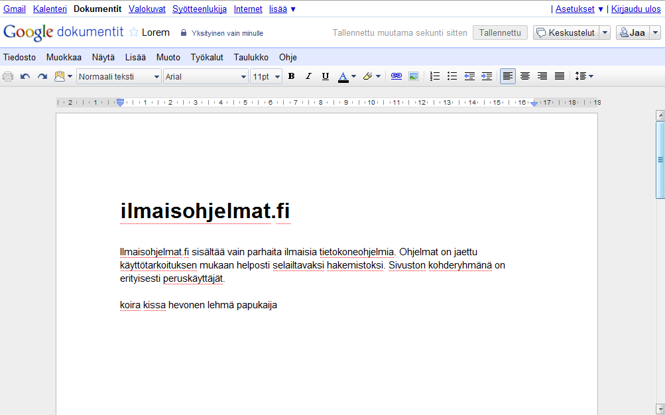Open the Normaali teksti style dropdown
Screen dimensions: 665x415
point(119,76)
